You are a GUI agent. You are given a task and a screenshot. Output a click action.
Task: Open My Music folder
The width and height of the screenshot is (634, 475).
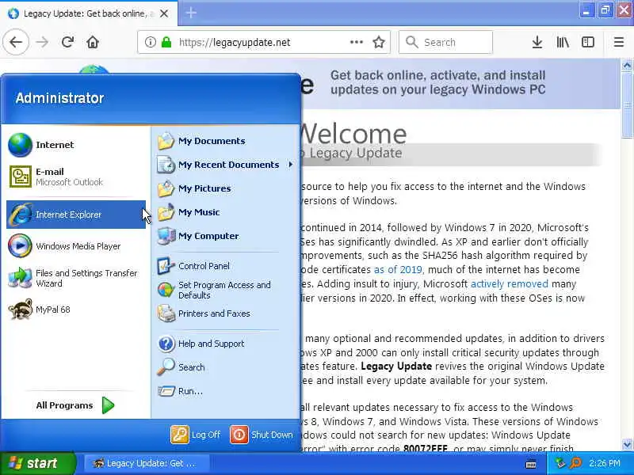[225, 212]
